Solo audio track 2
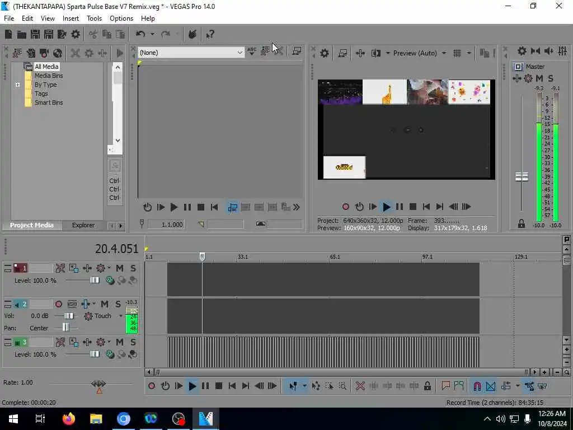 118,304
